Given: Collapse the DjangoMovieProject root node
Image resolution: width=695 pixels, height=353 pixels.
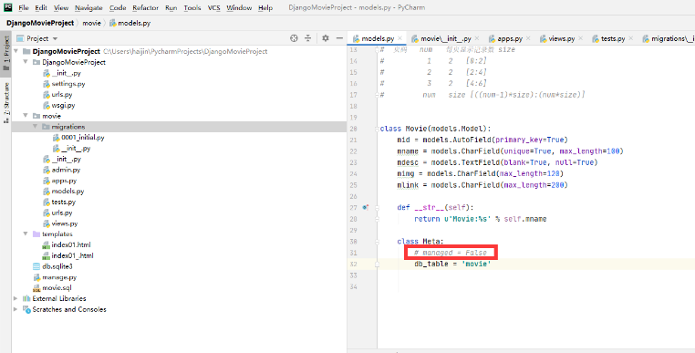Looking at the screenshot, I should click(16, 51).
